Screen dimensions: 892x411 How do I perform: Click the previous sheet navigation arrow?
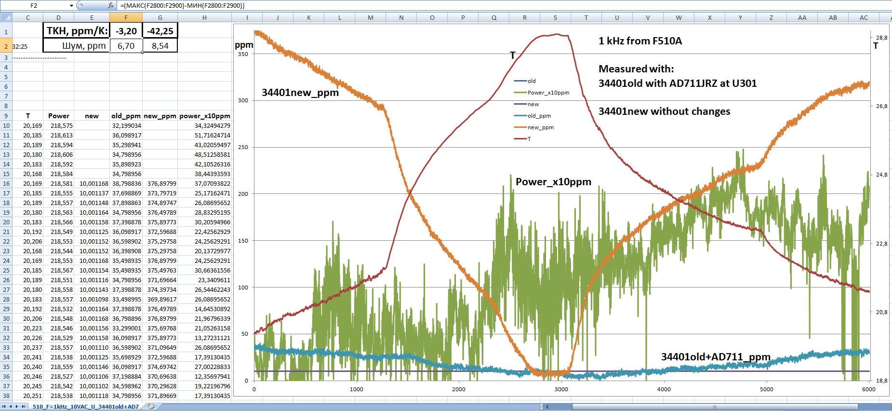coord(10,407)
